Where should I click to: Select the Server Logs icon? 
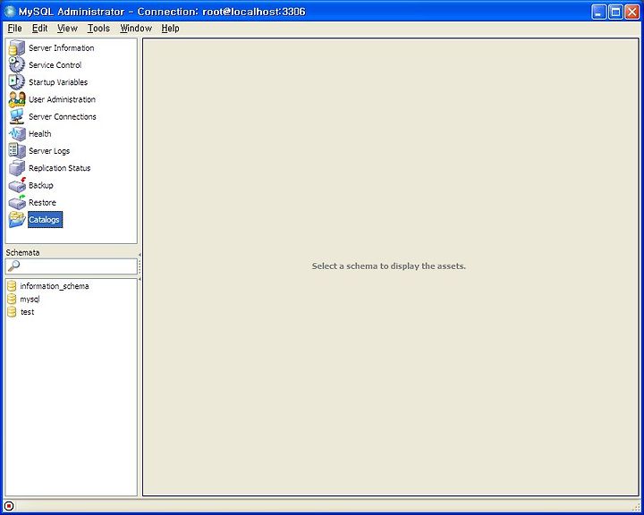(x=17, y=151)
